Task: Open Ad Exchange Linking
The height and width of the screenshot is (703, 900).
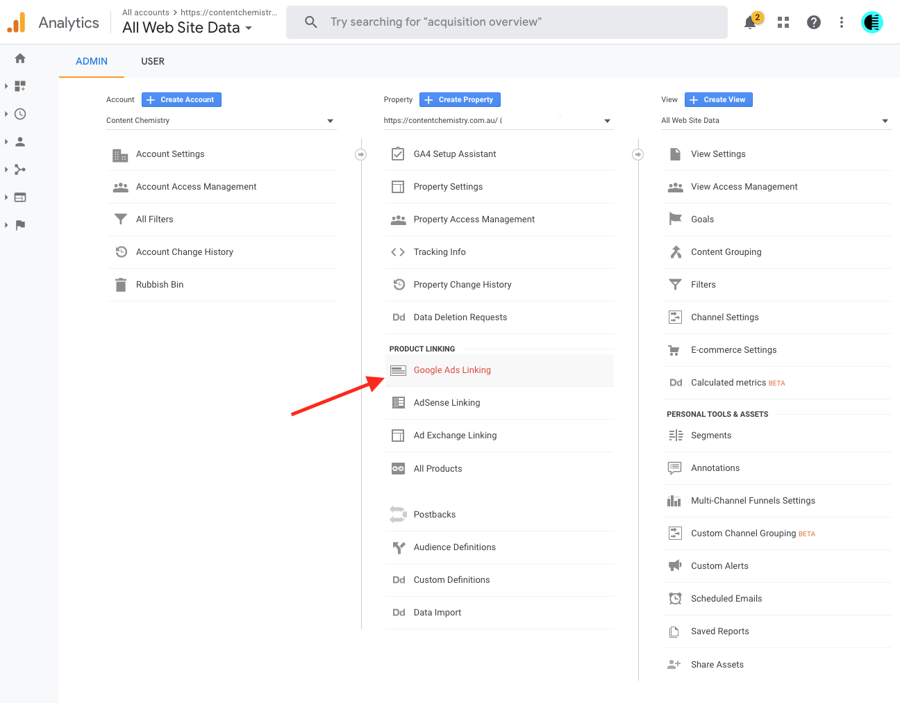Action: pos(499,436)
